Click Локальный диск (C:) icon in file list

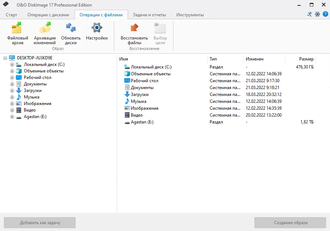127,67
